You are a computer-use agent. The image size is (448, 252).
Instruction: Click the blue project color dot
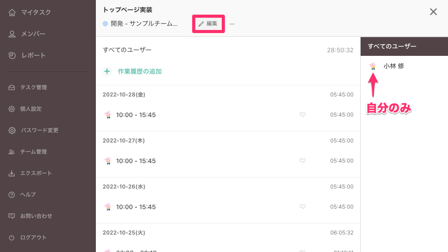tap(105, 24)
